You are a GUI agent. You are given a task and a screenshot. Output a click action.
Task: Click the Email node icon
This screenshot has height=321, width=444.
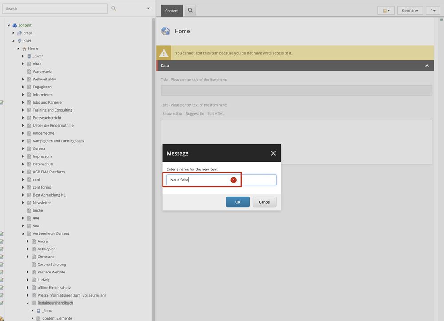(19, 33)
